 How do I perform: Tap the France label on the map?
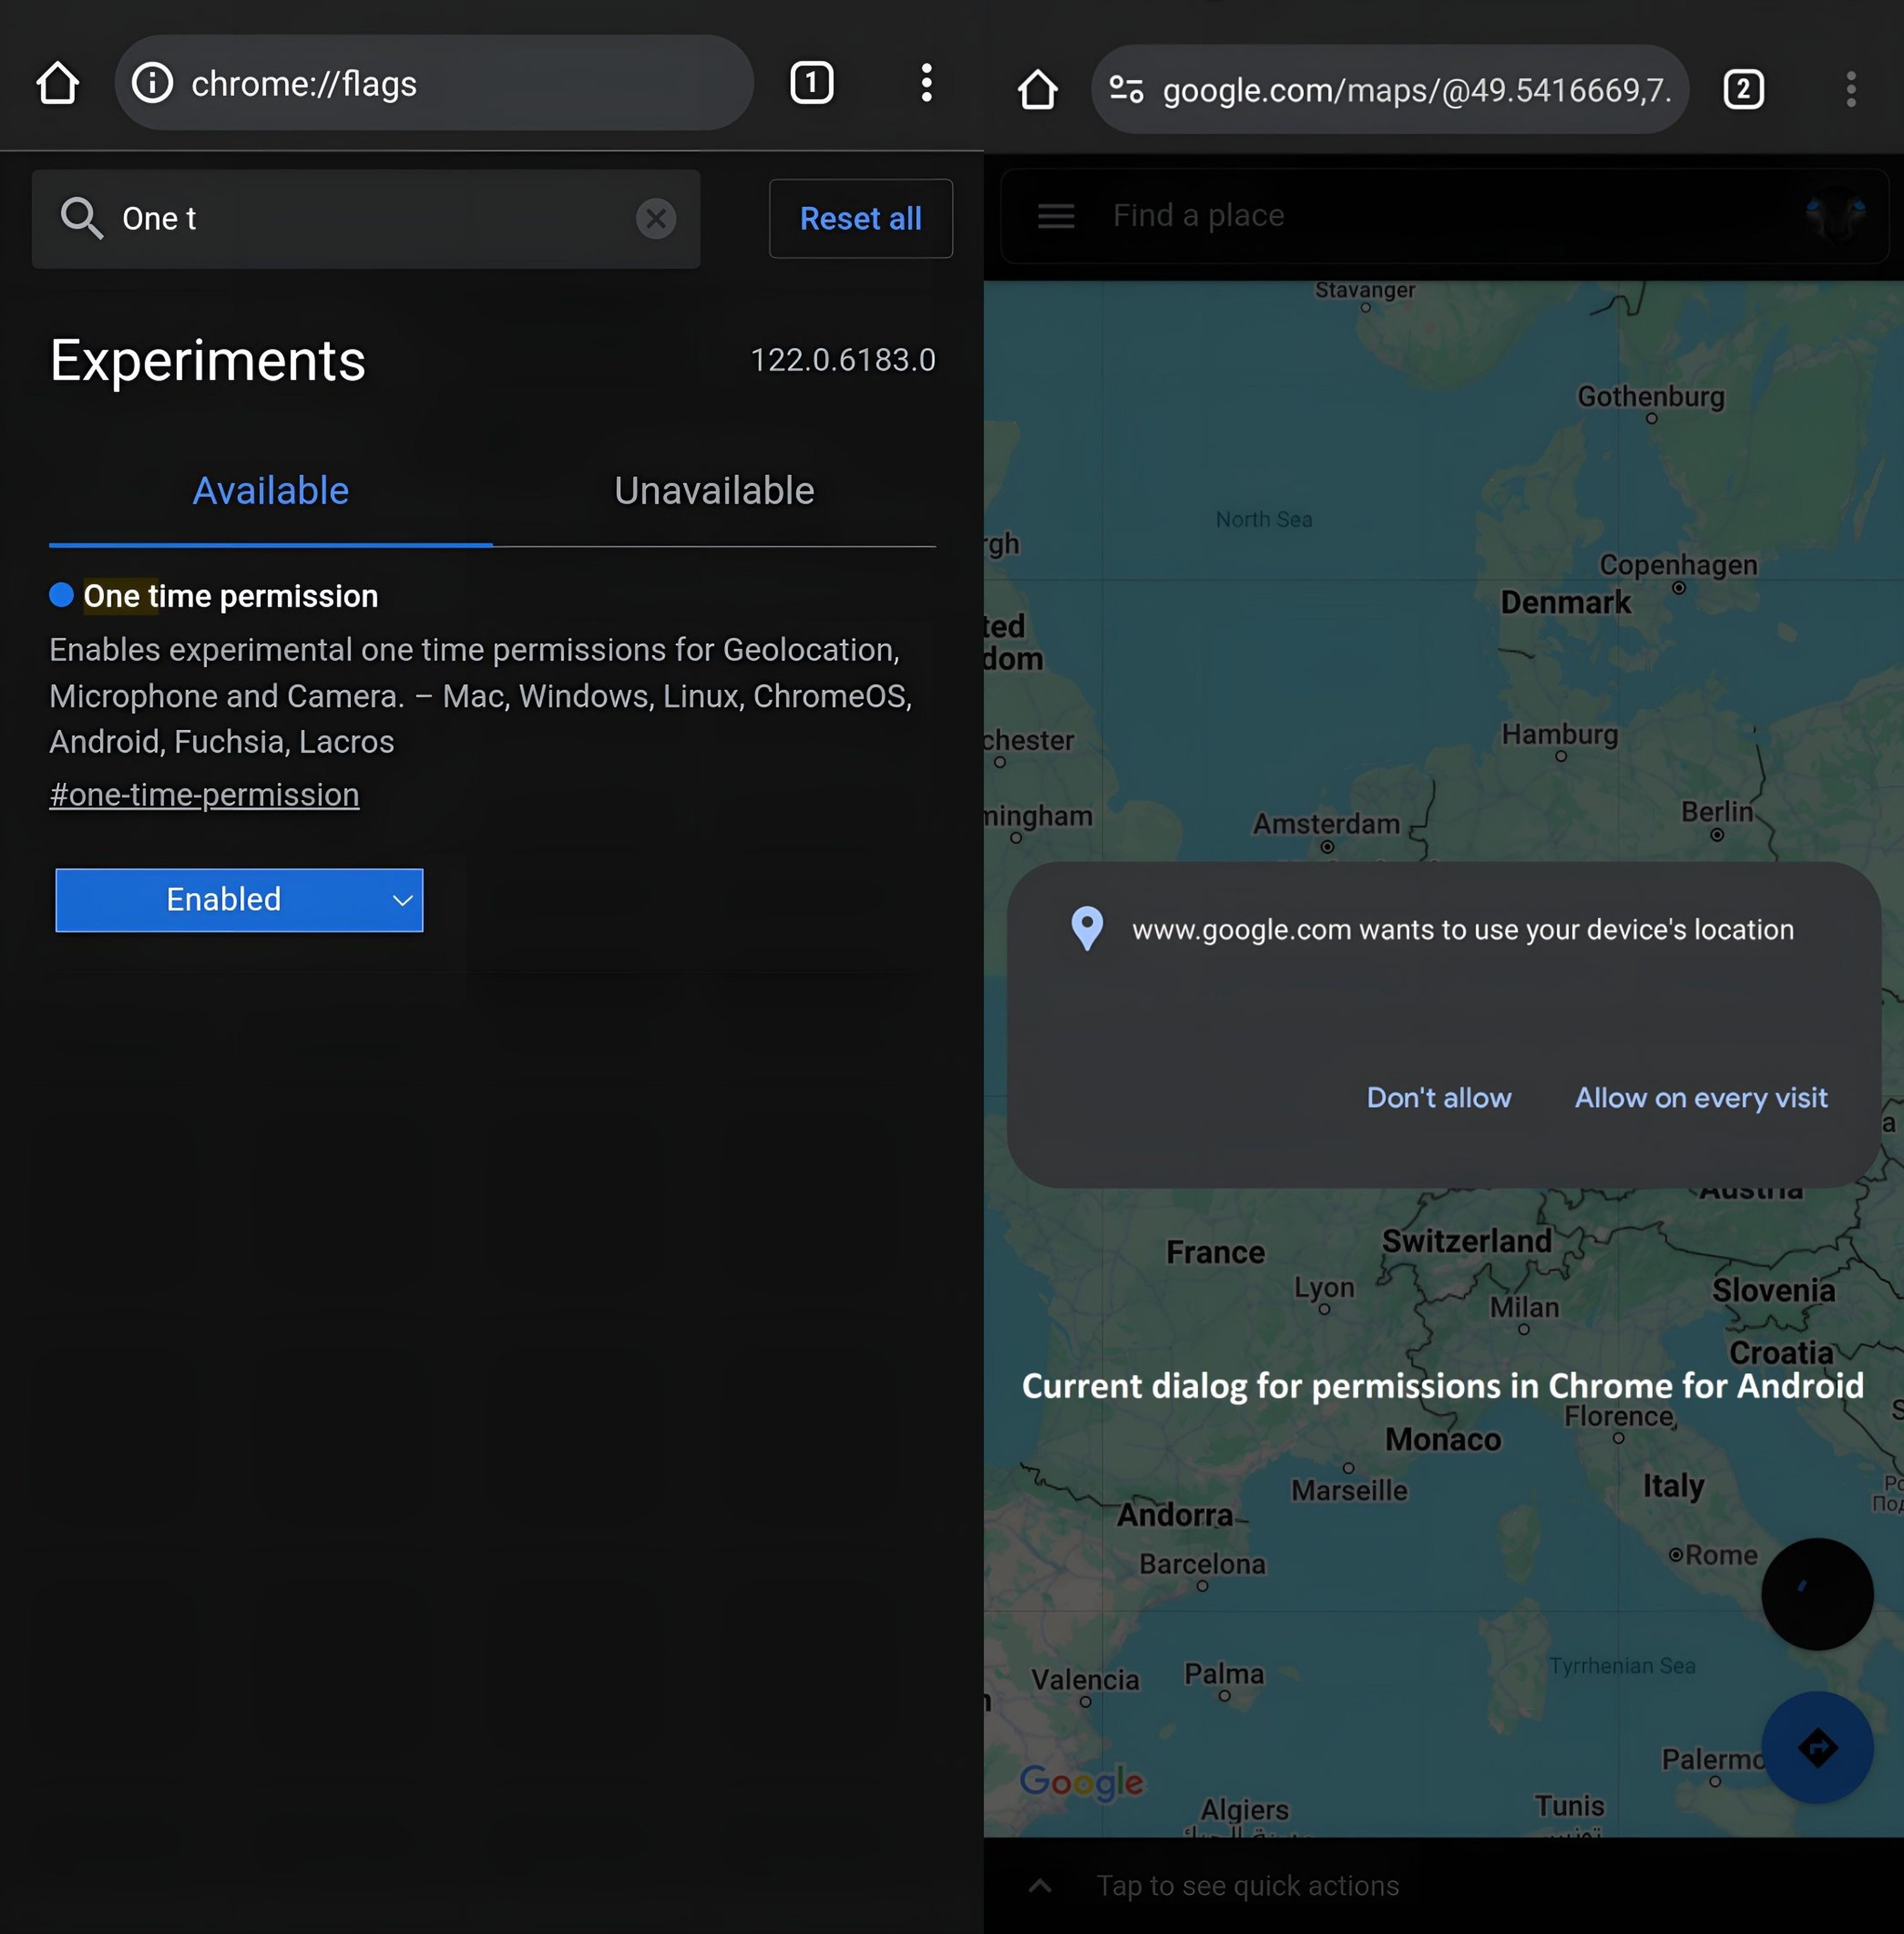click(1215, 1252)
